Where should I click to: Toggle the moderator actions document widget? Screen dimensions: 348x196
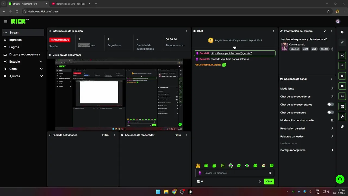click(342, 76)
